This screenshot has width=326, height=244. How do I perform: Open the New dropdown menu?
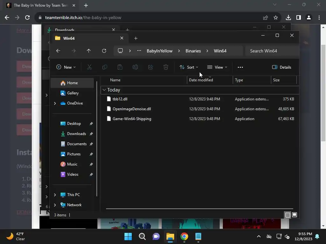tap(66, 67)
